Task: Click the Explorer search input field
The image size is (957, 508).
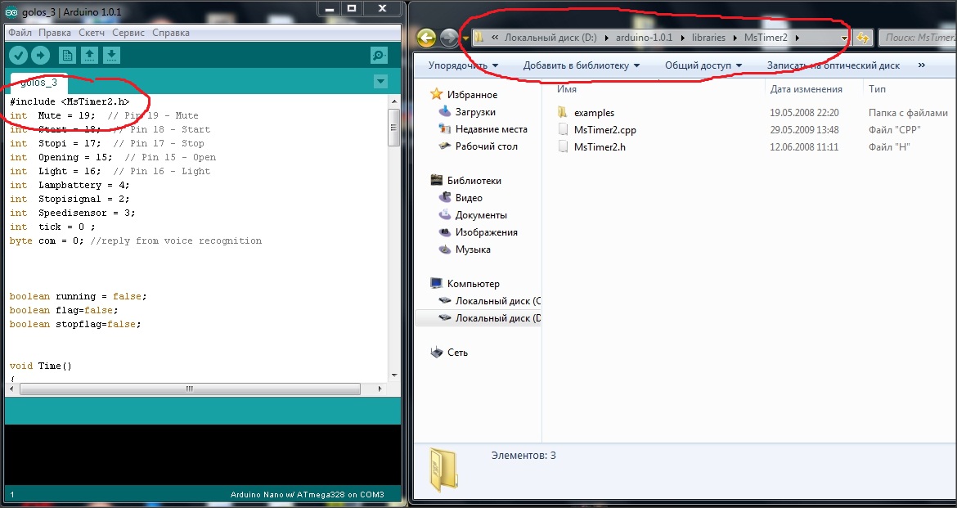Action: coord(916,38)
